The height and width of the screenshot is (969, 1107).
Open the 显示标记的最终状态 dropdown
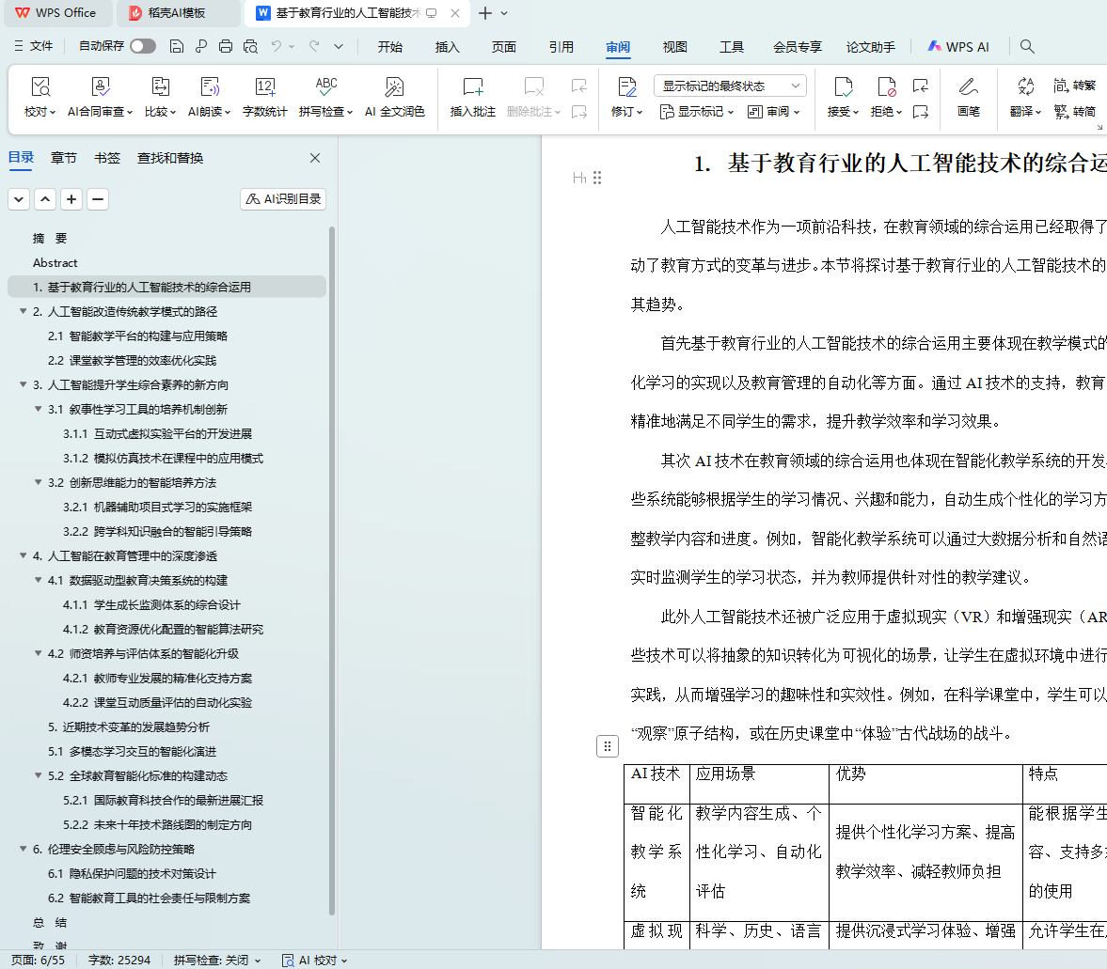tap(730, 86)
